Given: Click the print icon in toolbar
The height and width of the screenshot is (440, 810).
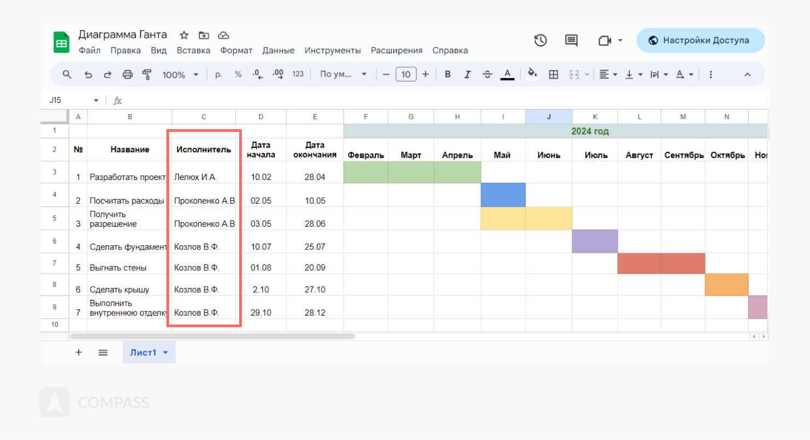Looking at the screenshot, I should coord(128,74).
